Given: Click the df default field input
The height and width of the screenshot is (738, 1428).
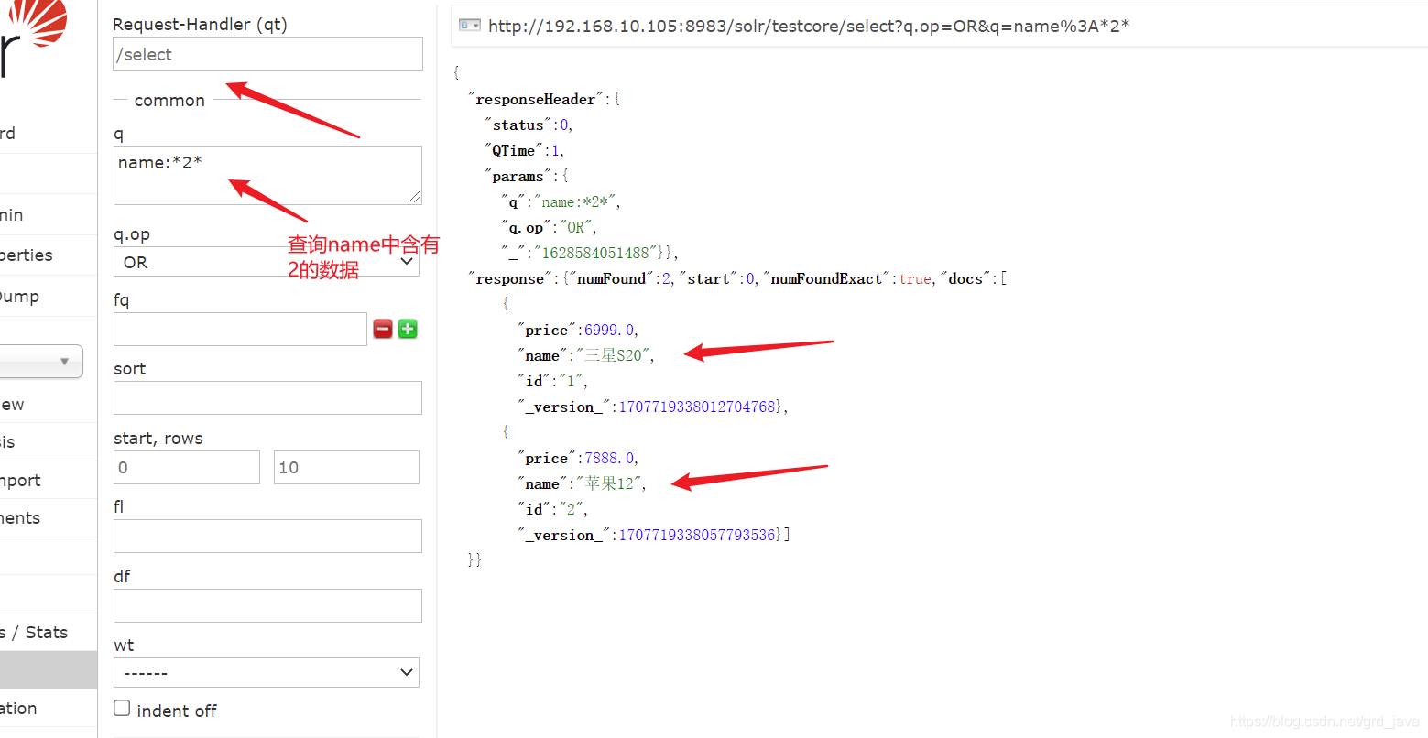Looking at the screenshot, I should tap(267, 605).
